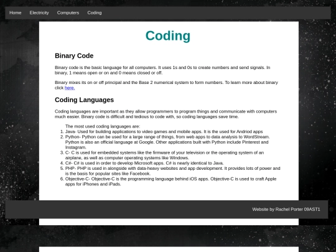Select the Coding nav item
The width and height of the screenshot is (336, 252).
(x=95, y=13)
